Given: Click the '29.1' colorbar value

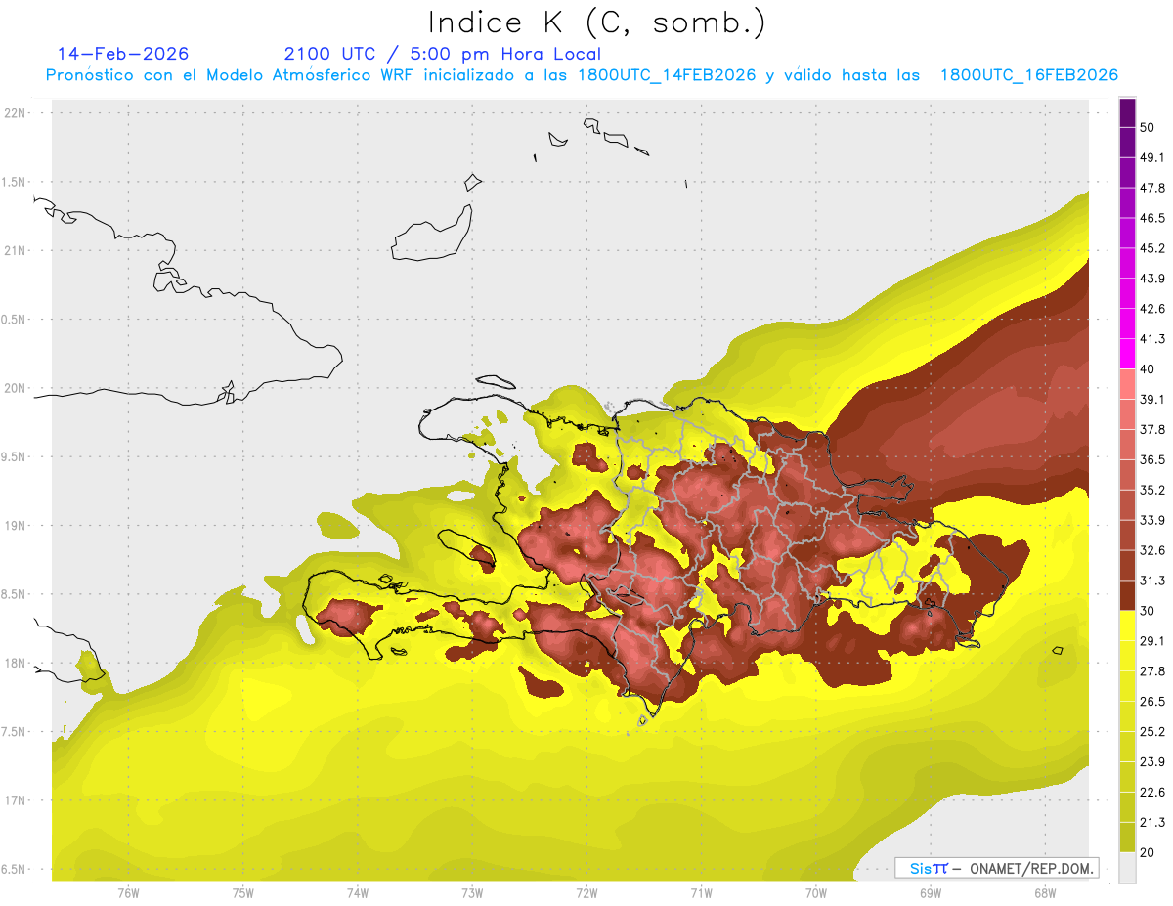Looking at the screenshot, I should [x=1152, y=641].
